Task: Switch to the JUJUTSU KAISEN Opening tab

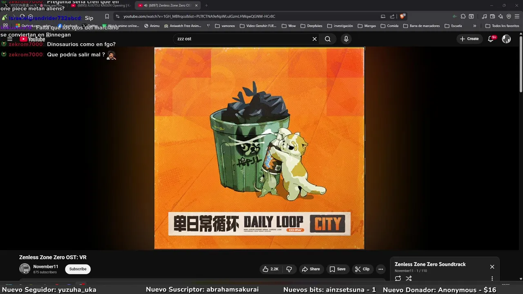Action: pos(101,5)
